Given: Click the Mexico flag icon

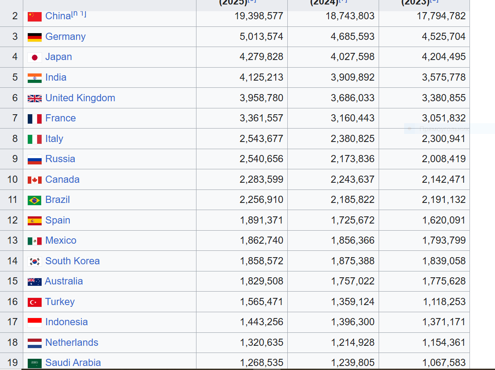Looking at the screenshot, I should (x=34, y=241).
